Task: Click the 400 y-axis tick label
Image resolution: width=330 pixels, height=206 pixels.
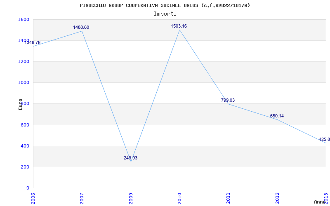Action: [x=25, y=146]
